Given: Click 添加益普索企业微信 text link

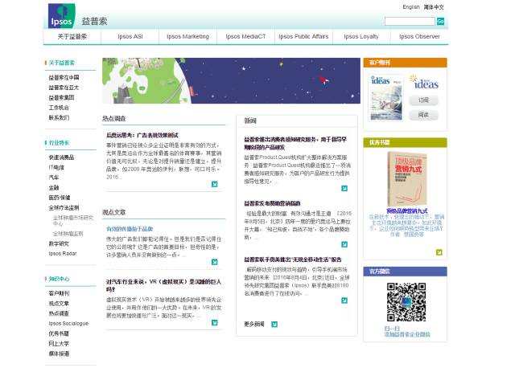Looking at the screenshot, I should coord(407,334).
